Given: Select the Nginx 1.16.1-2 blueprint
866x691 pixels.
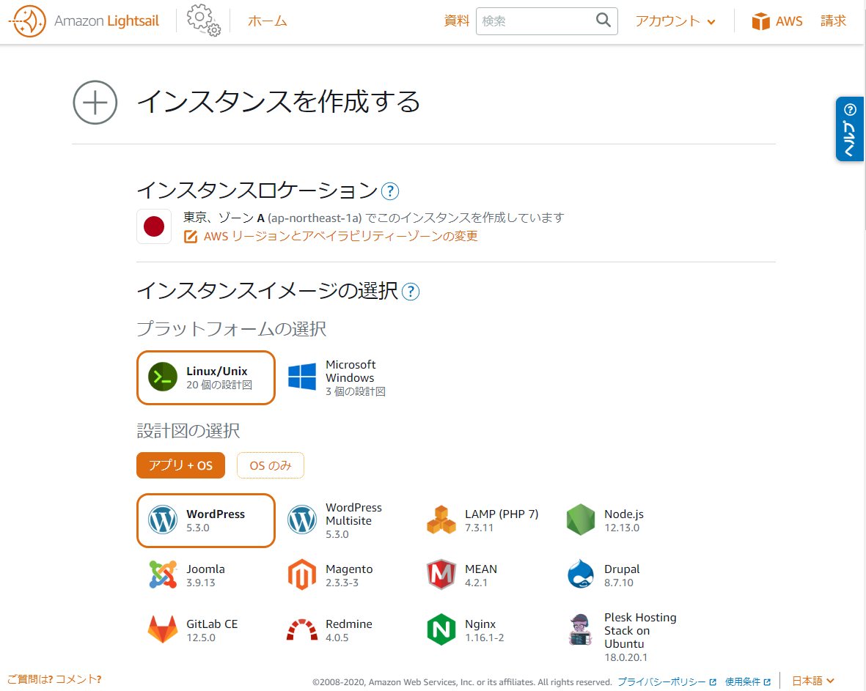Looking at the screenshot, I should point(485,629).
